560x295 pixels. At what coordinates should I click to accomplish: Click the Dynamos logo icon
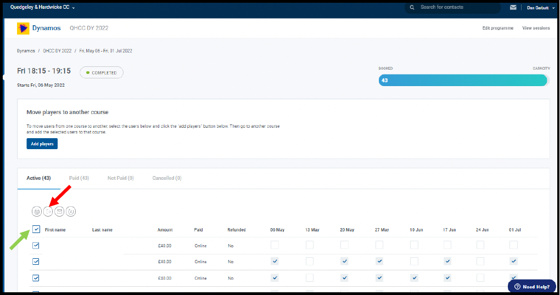point(24,28)
